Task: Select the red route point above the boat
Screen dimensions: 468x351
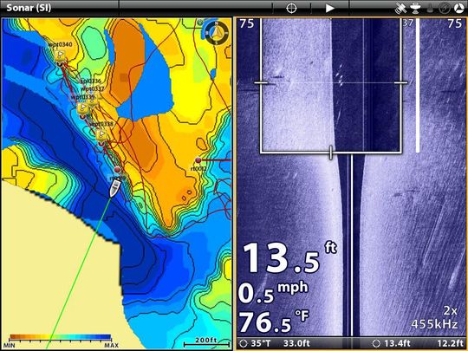Action: [118, 170]
